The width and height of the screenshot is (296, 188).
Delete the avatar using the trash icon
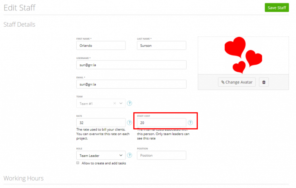coord(264,82)
